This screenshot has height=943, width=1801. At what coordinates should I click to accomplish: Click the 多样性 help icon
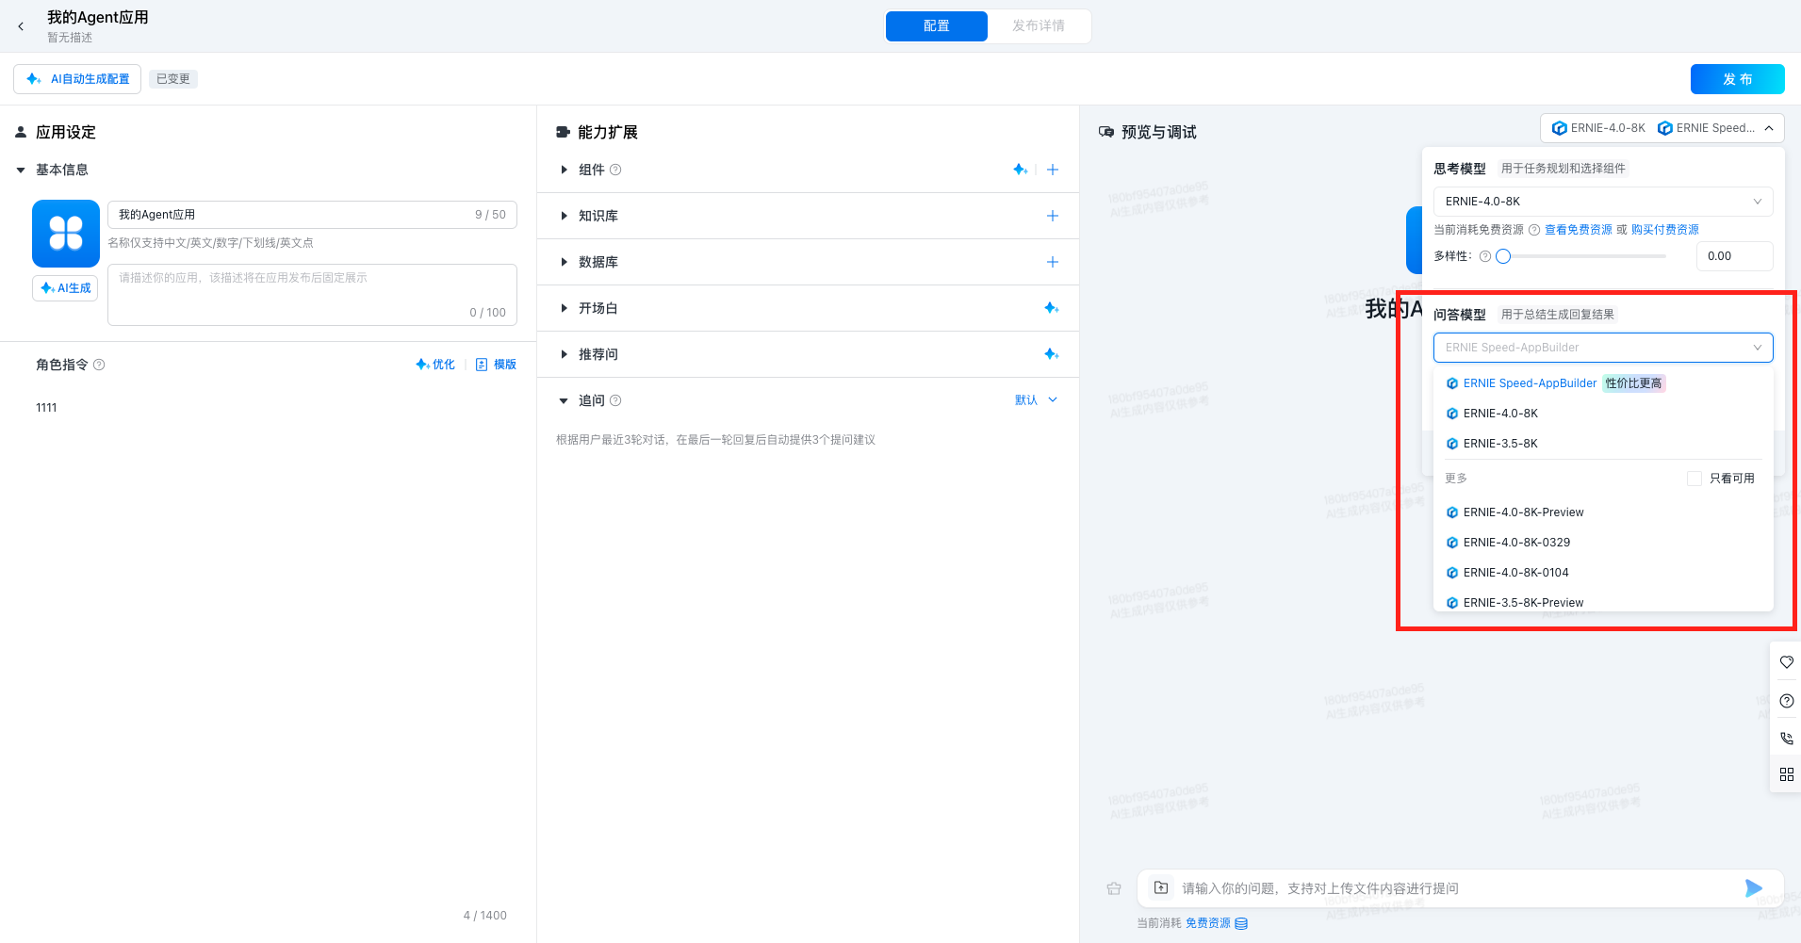pos(1485,256)
